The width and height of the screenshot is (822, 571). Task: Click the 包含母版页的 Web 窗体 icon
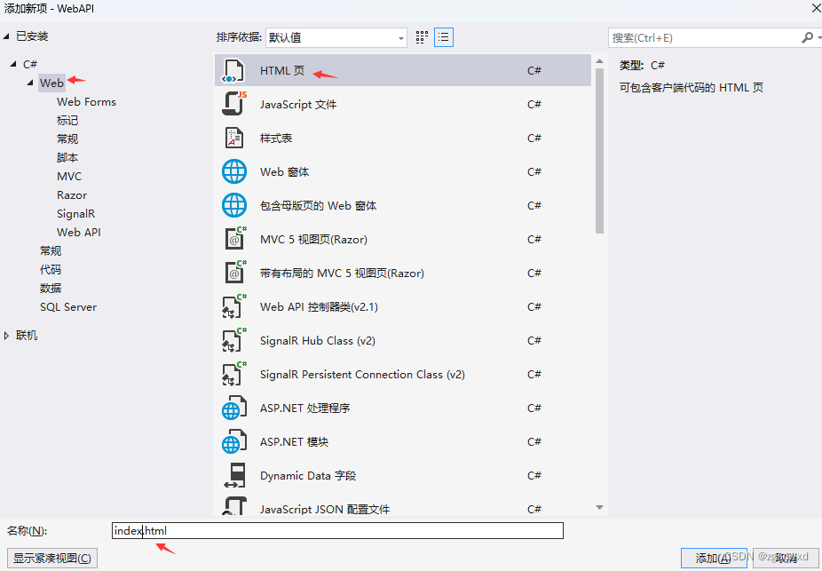(x=233, y=205)
